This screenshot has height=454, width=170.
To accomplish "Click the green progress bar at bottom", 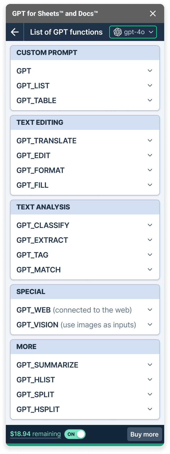I will pos(85,445).
